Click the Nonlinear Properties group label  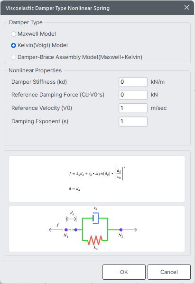35,70
